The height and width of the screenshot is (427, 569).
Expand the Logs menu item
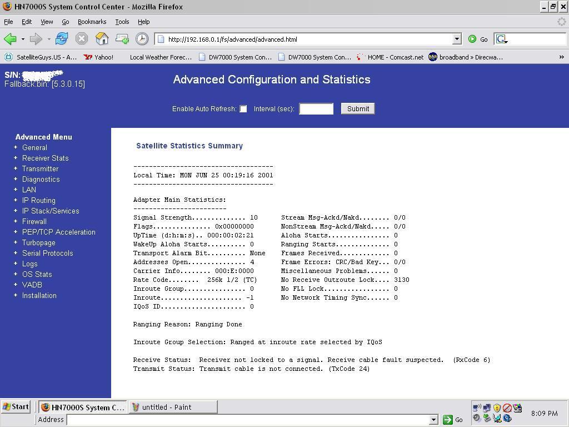29,264
